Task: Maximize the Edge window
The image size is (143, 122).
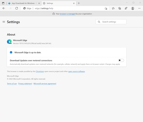Action: (133, 3)
